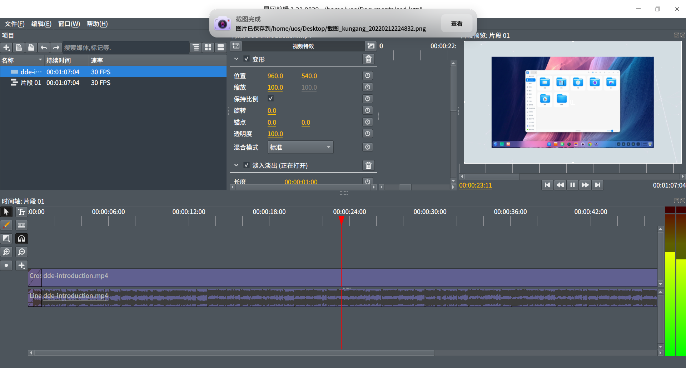Click the timeline zoom in magnifier

tap(6, 252)
